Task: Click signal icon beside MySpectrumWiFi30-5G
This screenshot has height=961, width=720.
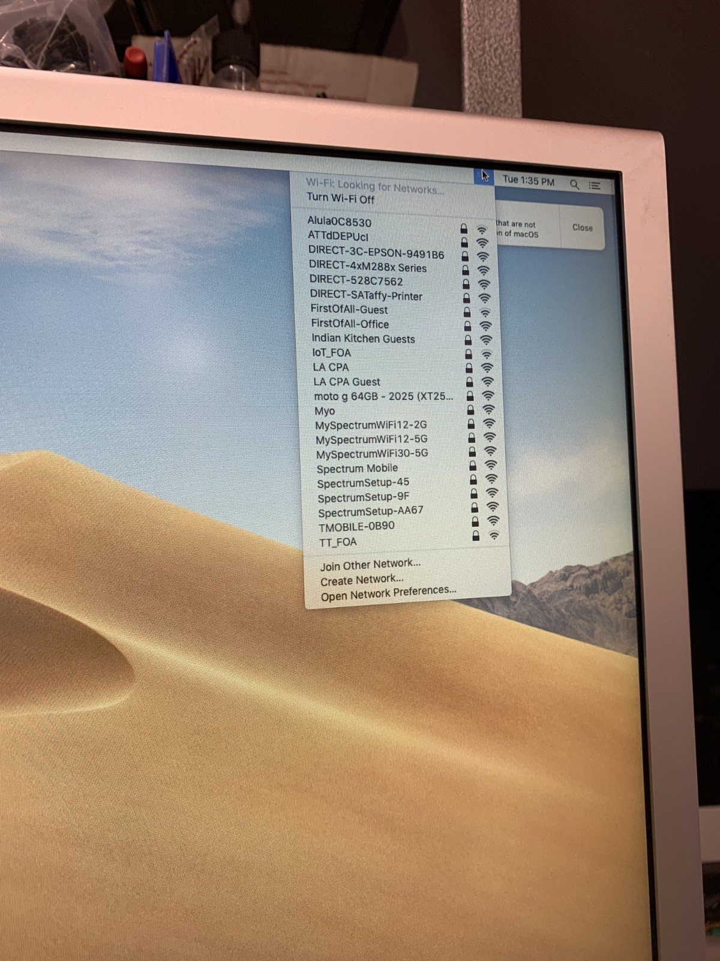Action: point(490,450)
